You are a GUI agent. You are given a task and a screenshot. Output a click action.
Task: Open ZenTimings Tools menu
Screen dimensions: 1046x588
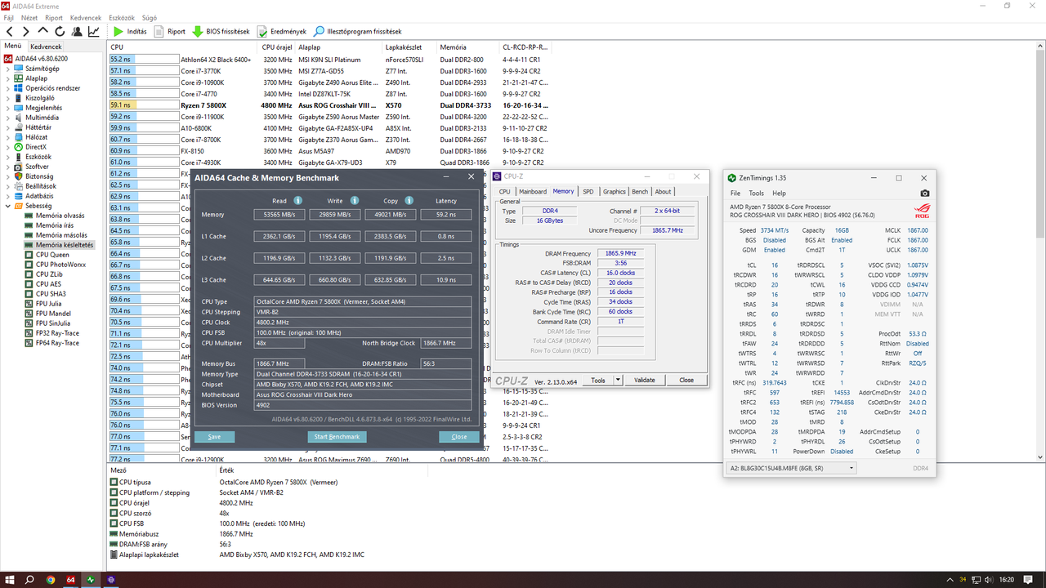757,194
